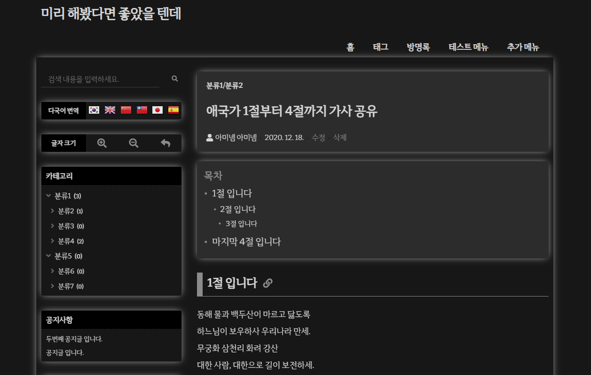Click the lyric line 무궁화 삼천리 화려 강산
This screenshot has height=375, width=591.
237,348
